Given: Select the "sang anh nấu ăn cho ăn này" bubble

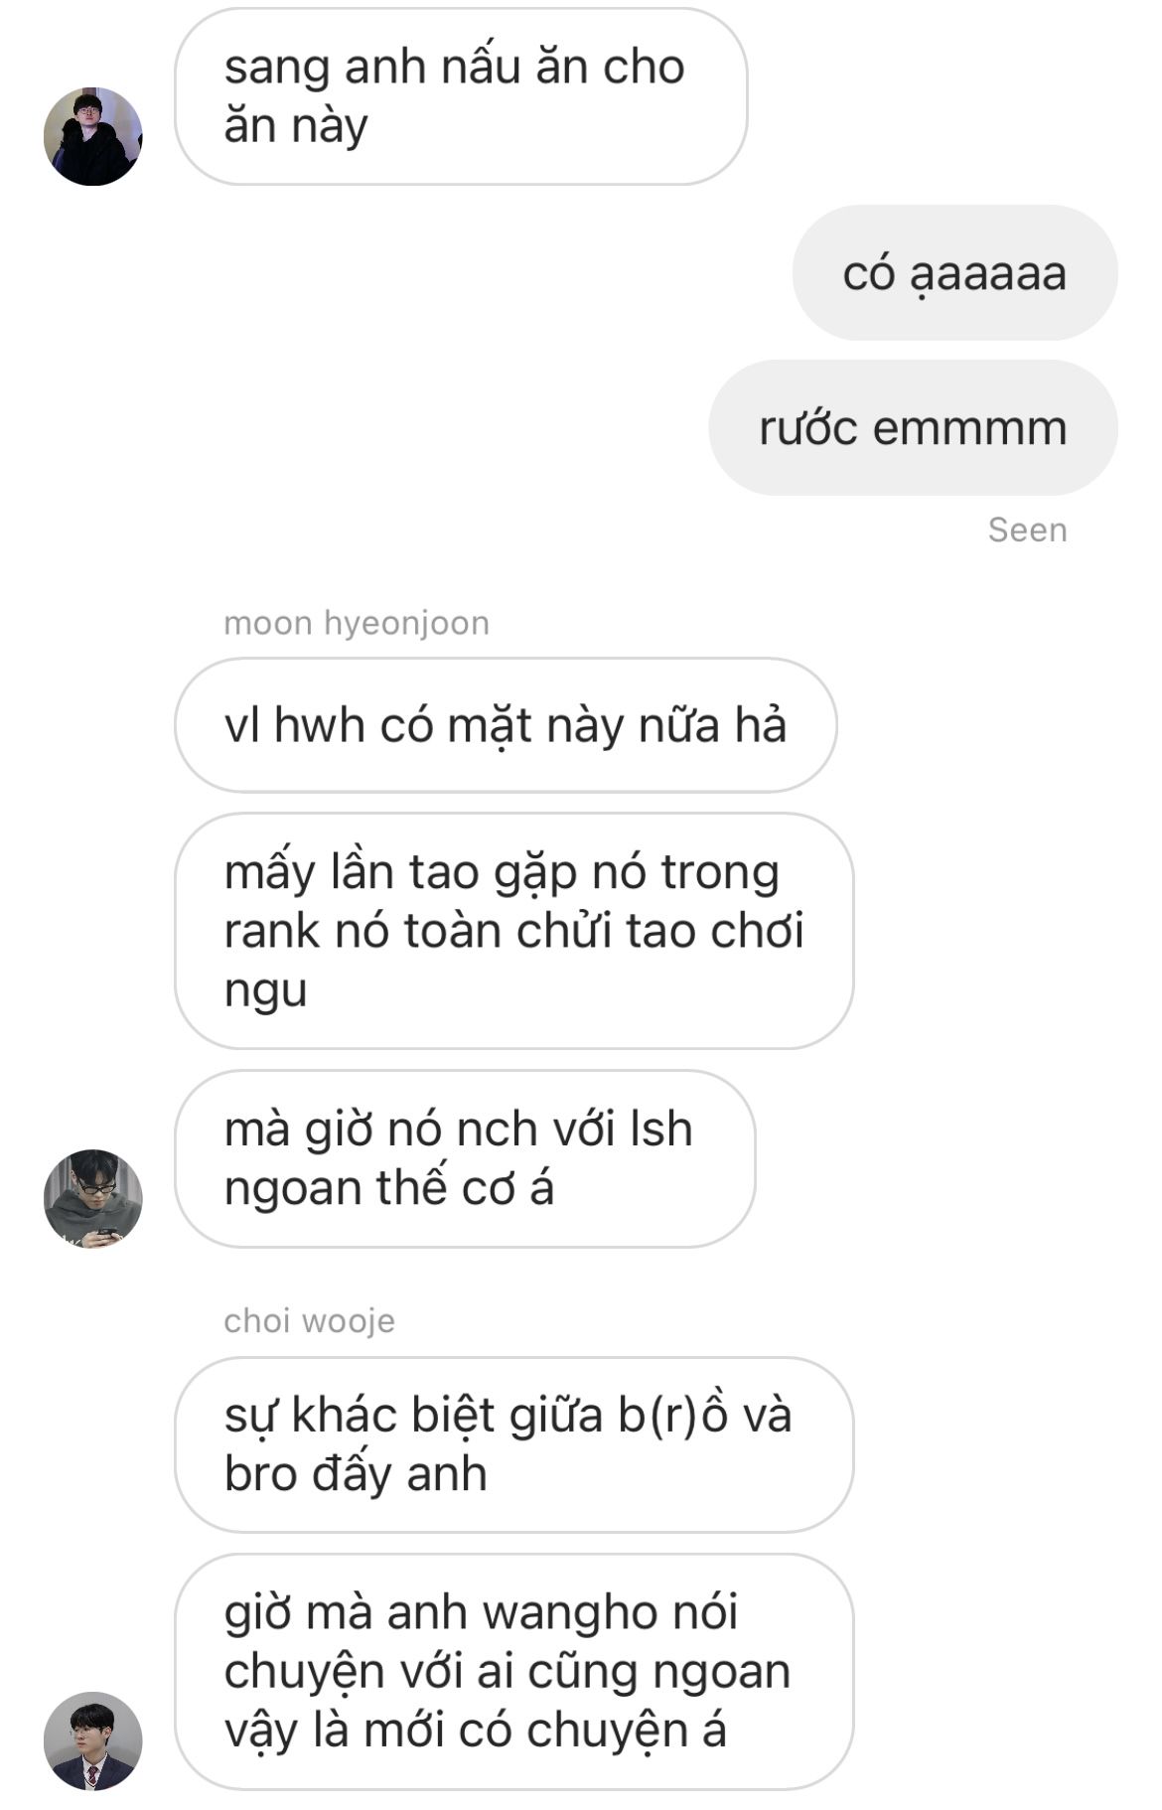Looking at the screenshot, I should point(461,96).
